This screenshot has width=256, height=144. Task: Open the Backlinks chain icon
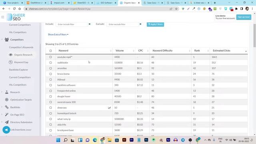coord(7,107)
